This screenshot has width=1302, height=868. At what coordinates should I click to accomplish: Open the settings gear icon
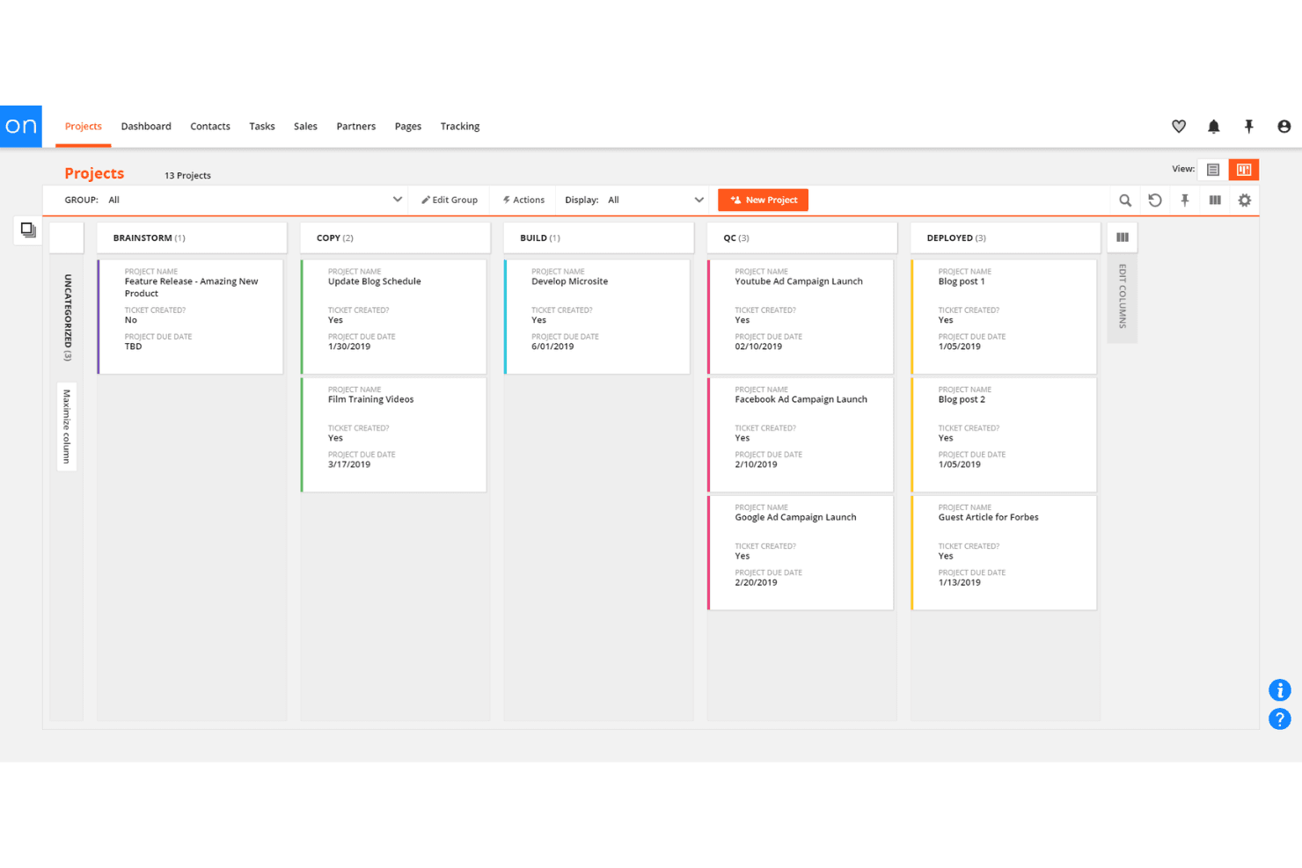[x=1245, y=201]
